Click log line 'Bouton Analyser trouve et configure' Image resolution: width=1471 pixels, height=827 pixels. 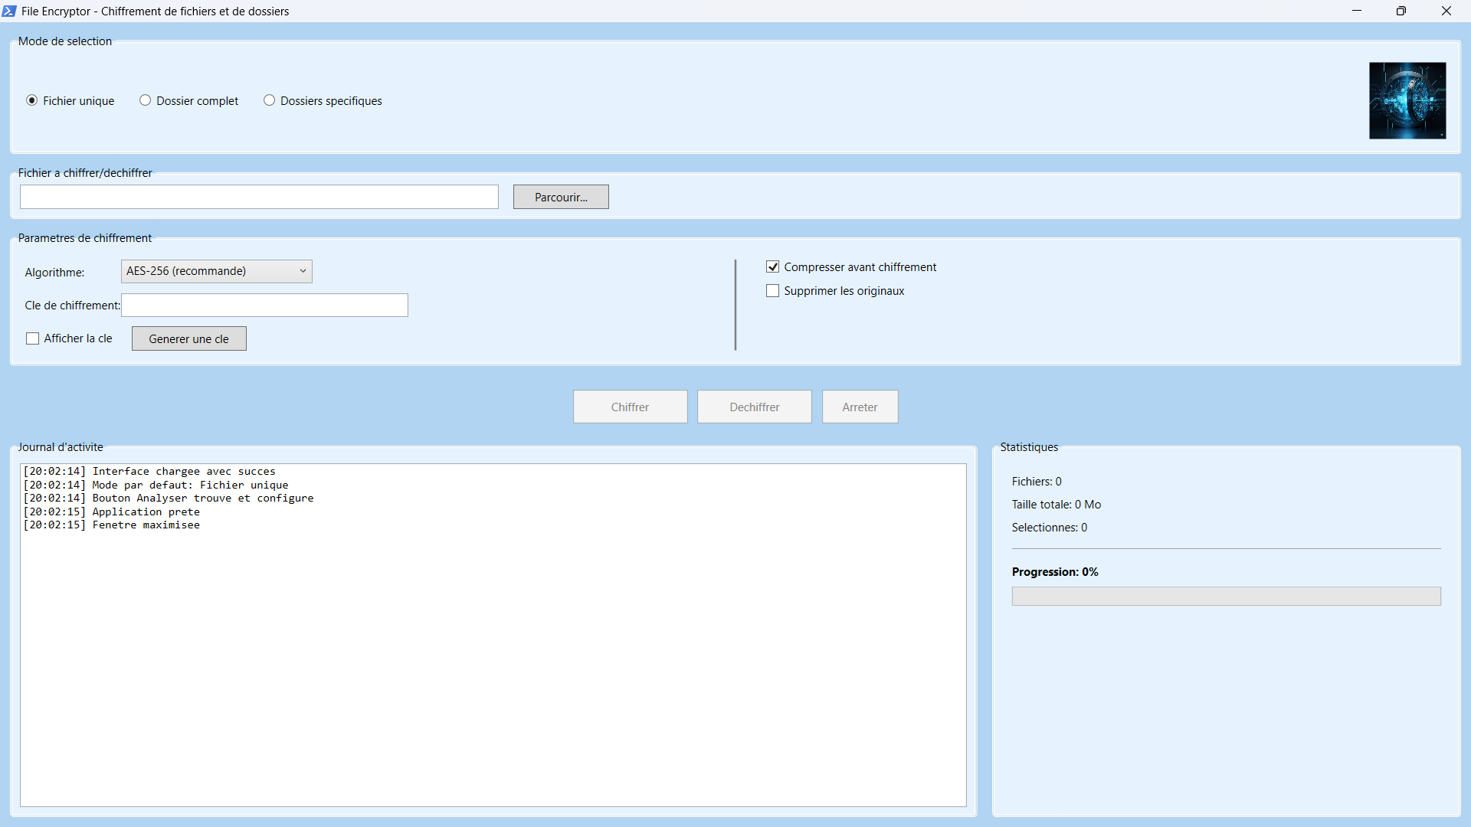169,498
